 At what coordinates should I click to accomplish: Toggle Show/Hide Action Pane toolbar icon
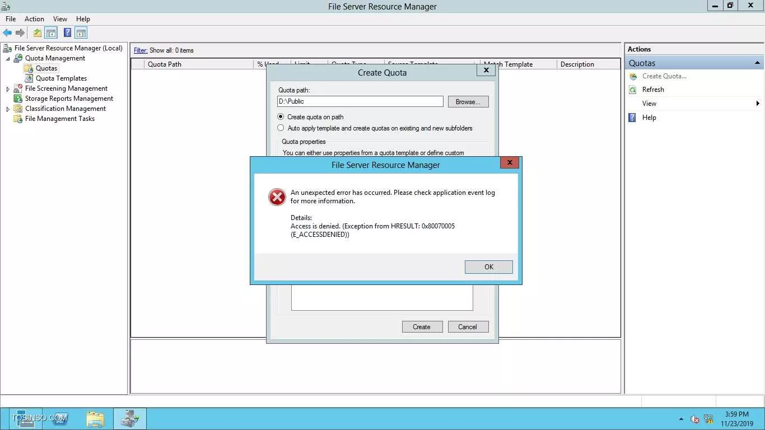(x=81, y=33)
